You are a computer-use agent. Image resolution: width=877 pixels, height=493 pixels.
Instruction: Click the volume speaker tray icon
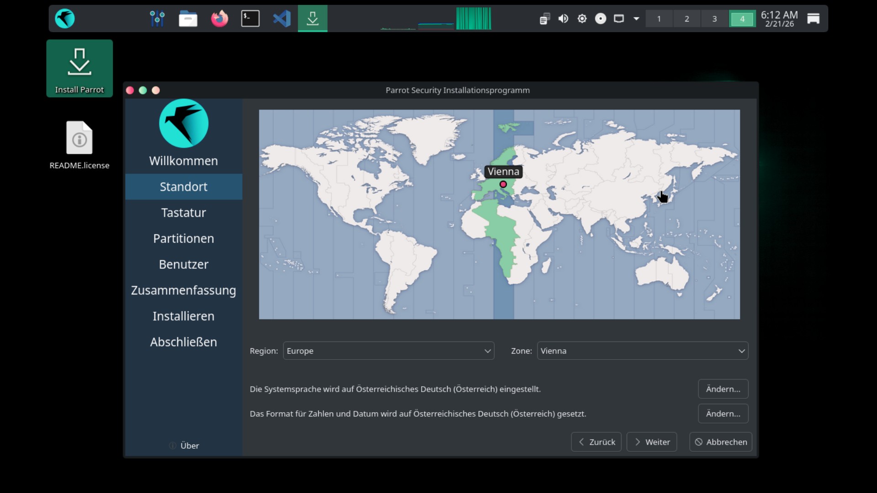pos(563,19)
